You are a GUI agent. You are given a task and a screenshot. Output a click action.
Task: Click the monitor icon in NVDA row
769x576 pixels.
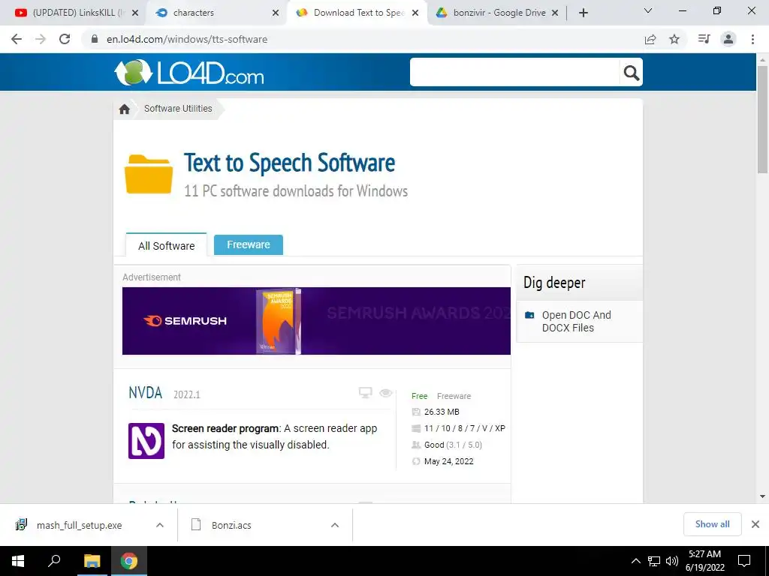[x=366, y=392]
